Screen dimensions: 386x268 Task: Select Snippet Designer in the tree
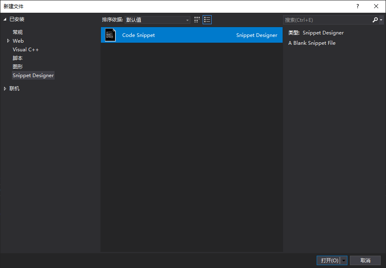coord(33,76)
